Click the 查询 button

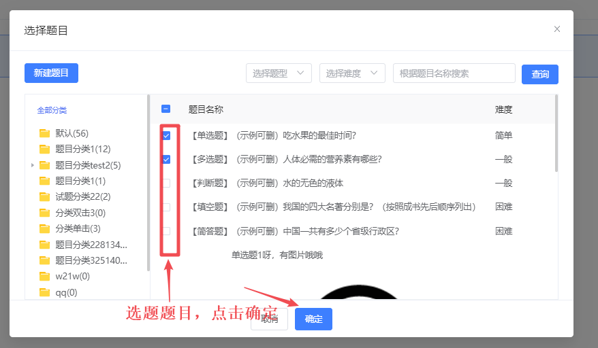coord(539,74)
